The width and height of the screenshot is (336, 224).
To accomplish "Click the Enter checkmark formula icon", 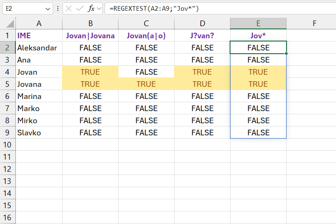I will tap(80, 8).
